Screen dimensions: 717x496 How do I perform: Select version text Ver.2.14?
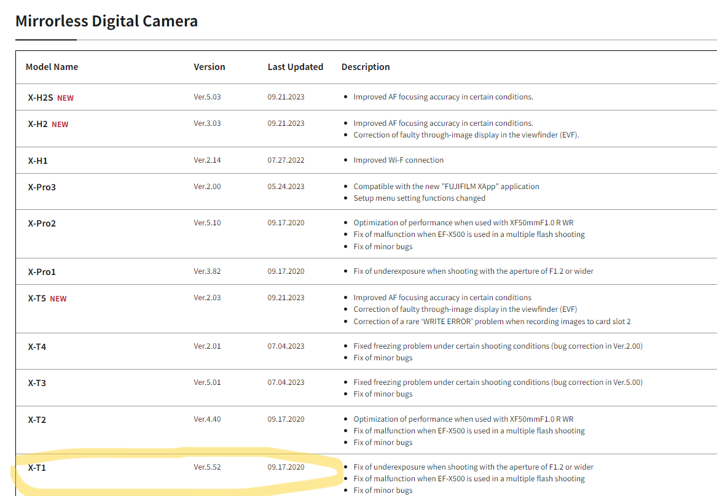click(x=207, y=160)
